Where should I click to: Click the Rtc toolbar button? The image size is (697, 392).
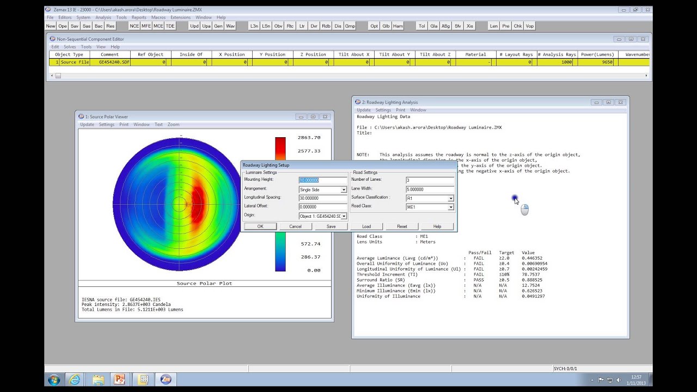tap(290, 26)
